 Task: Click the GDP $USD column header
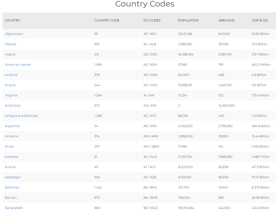click(x=260, y=20)
